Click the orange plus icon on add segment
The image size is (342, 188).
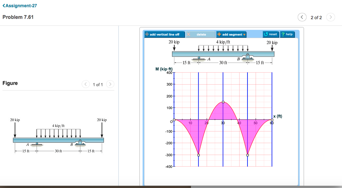219,34
